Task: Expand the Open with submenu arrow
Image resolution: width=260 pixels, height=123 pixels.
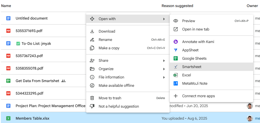Action: pyautogui.click(x=164, y=19)
